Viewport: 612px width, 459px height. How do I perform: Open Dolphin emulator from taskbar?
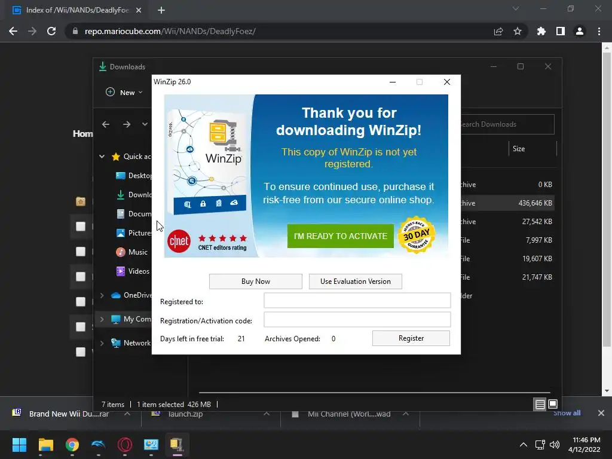coord(99,445)
